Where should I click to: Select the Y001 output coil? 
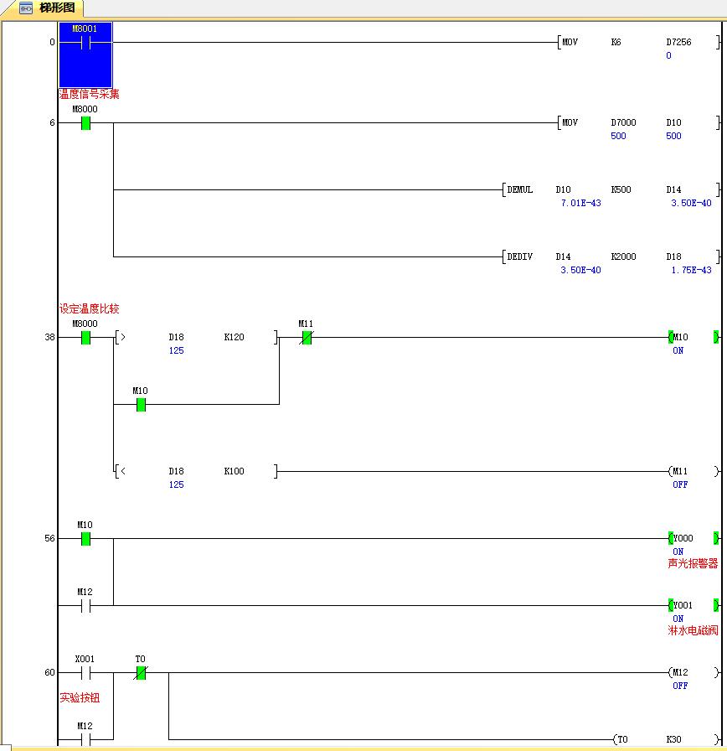[693, 605]
